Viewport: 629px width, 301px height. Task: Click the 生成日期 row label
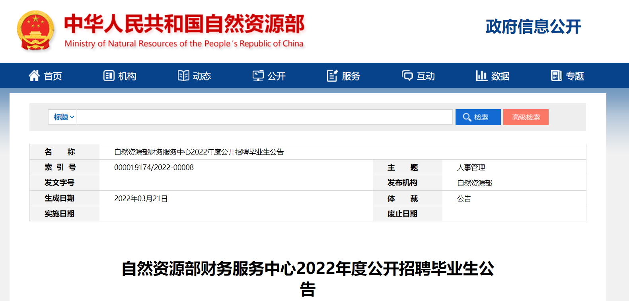point(59,198)
